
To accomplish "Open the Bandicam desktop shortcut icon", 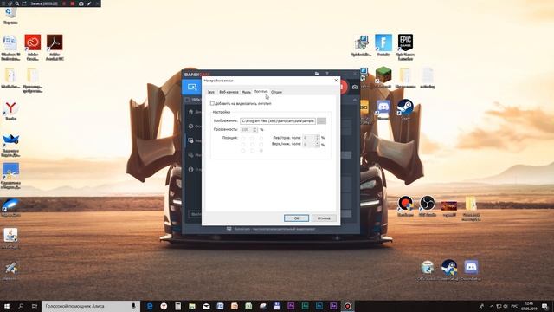I will click(x=405, y=206).
